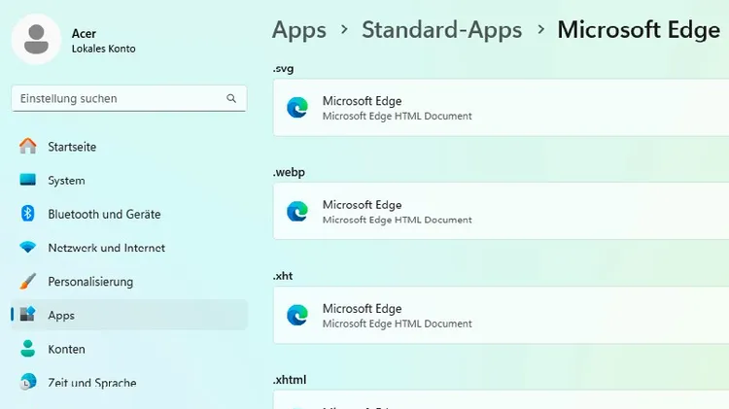
Task: Click the Acer account name
Action: (84, 33)
